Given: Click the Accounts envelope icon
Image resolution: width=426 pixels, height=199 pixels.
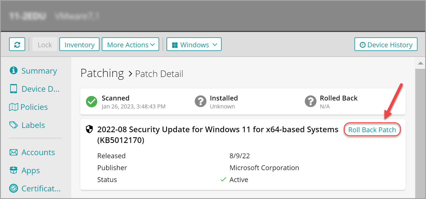Looking at the screenshot, I should pyautogui.click(x=14, y=152).
